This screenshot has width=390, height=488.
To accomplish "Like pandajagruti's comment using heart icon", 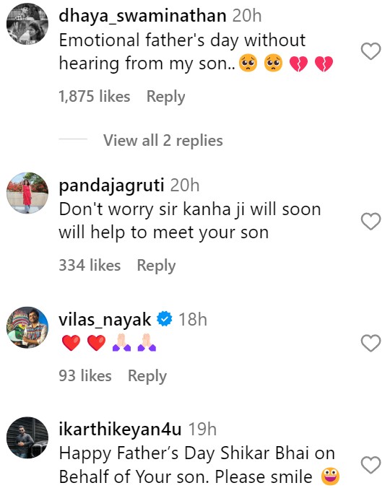I will [x=370, y=221].
